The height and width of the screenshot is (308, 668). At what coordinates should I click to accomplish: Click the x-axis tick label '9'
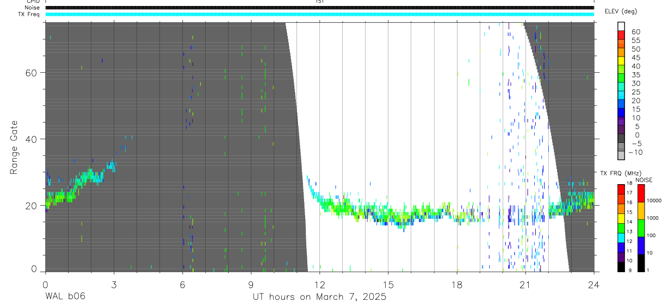click(251, 285)
